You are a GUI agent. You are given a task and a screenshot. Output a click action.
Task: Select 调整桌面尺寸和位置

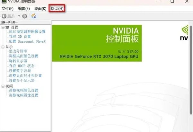[x=25, y=75]
